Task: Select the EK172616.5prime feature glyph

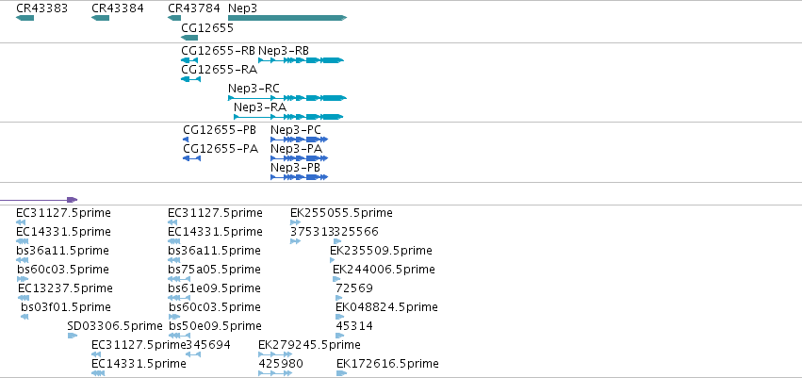Action: tap(341, 373)
